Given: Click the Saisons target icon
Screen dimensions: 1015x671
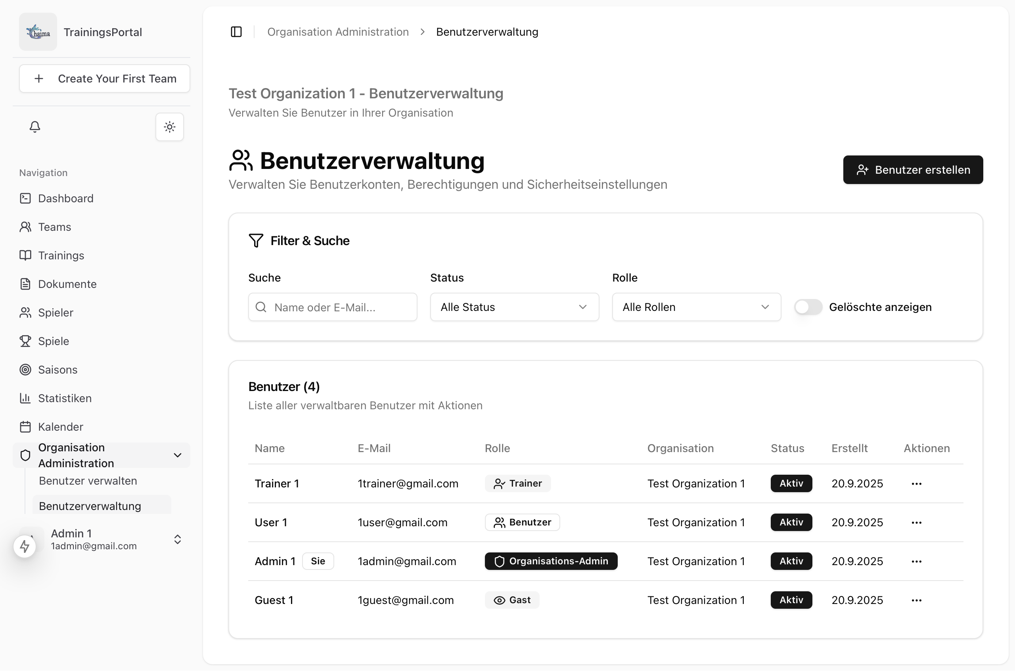Looking at the screenshot, I should (25, 369).
